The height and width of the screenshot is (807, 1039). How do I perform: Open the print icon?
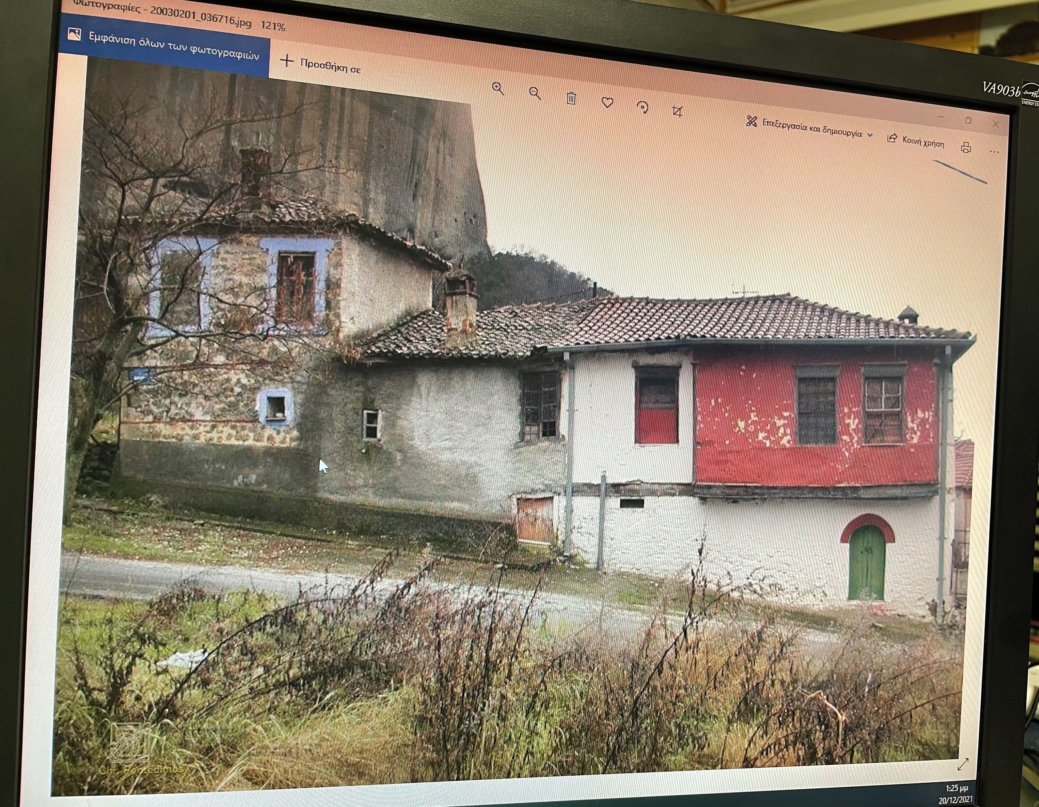965,148
